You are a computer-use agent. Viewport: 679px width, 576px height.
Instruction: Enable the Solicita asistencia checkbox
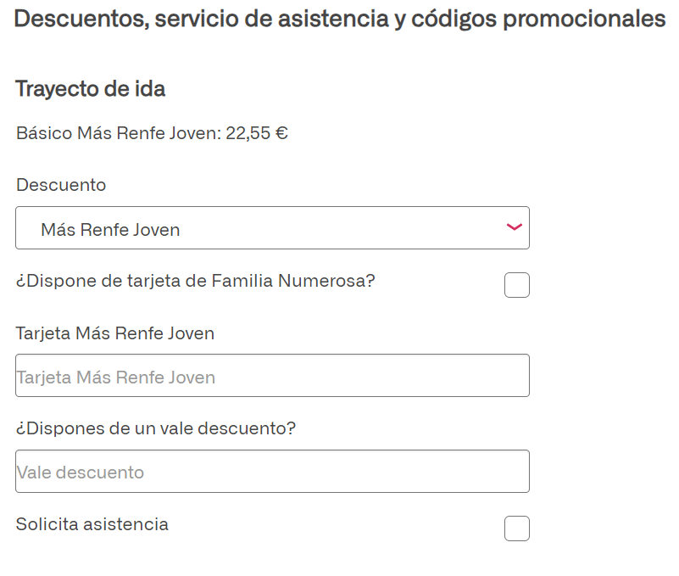[516, 528]
